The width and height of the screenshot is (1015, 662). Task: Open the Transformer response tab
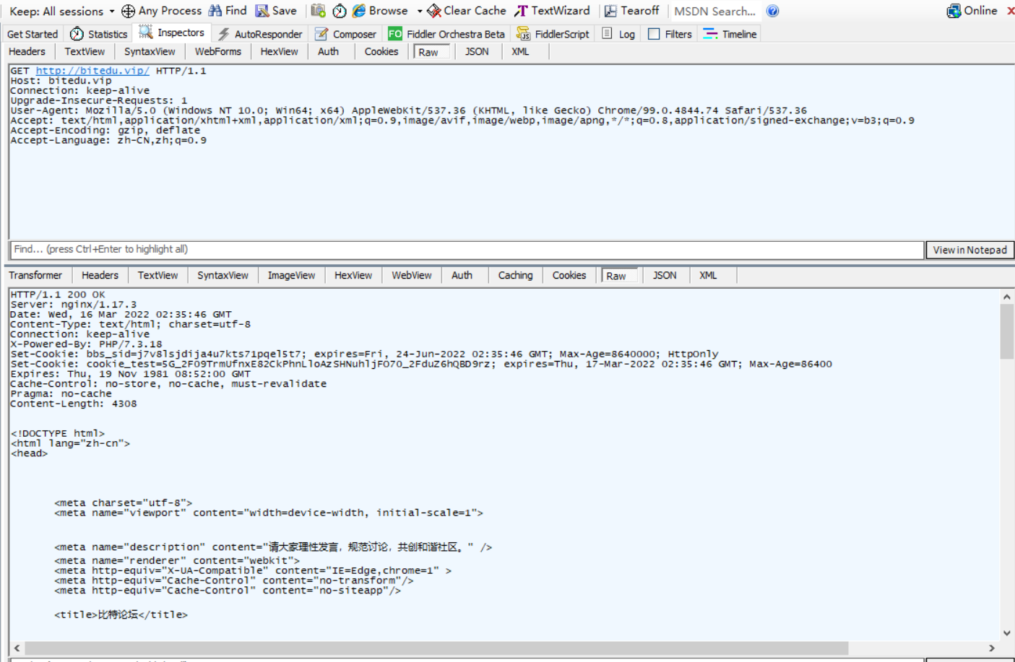[x=35, y=276]
